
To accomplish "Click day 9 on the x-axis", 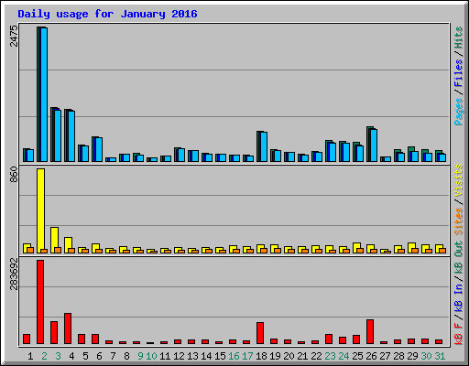I will (x=140, y=356).
